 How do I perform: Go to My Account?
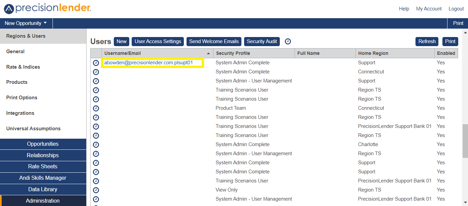429,9
